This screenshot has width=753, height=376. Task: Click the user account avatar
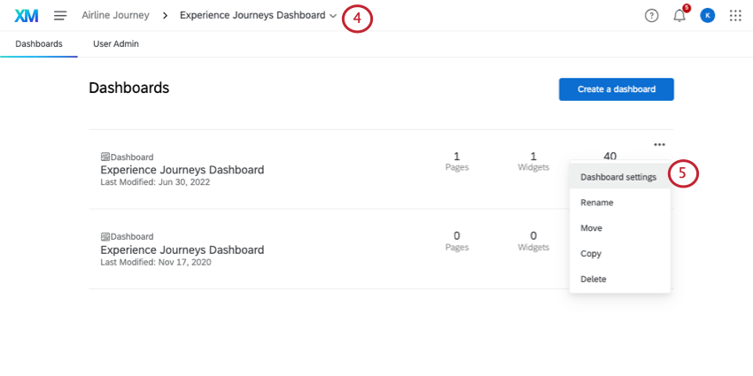click(707, 16)
